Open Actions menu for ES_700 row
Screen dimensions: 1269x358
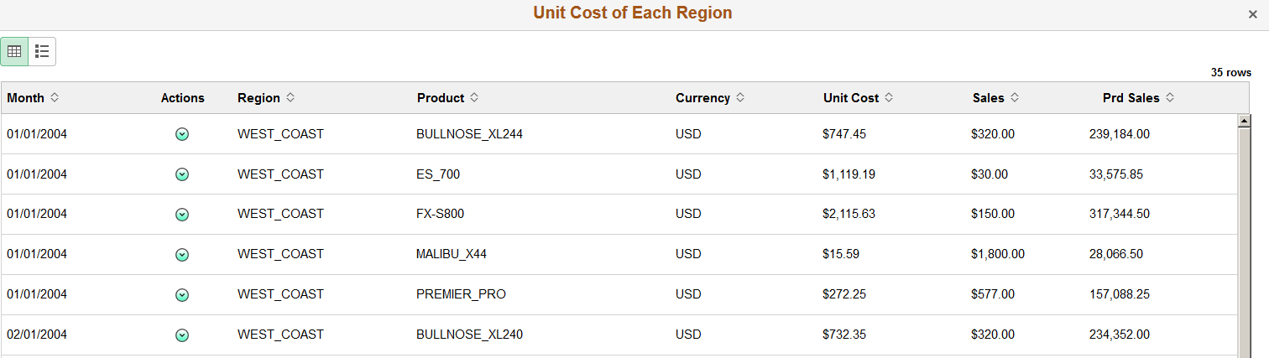[182, 174]
